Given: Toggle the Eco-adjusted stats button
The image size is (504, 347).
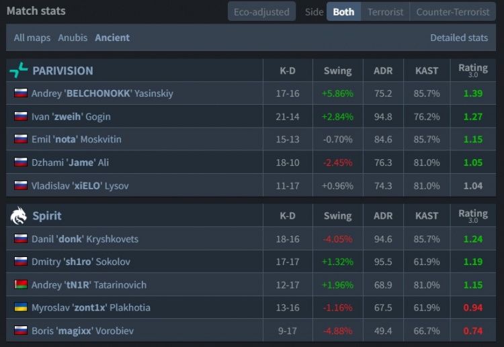Looking at the screenshot, I should click(261, 11).
